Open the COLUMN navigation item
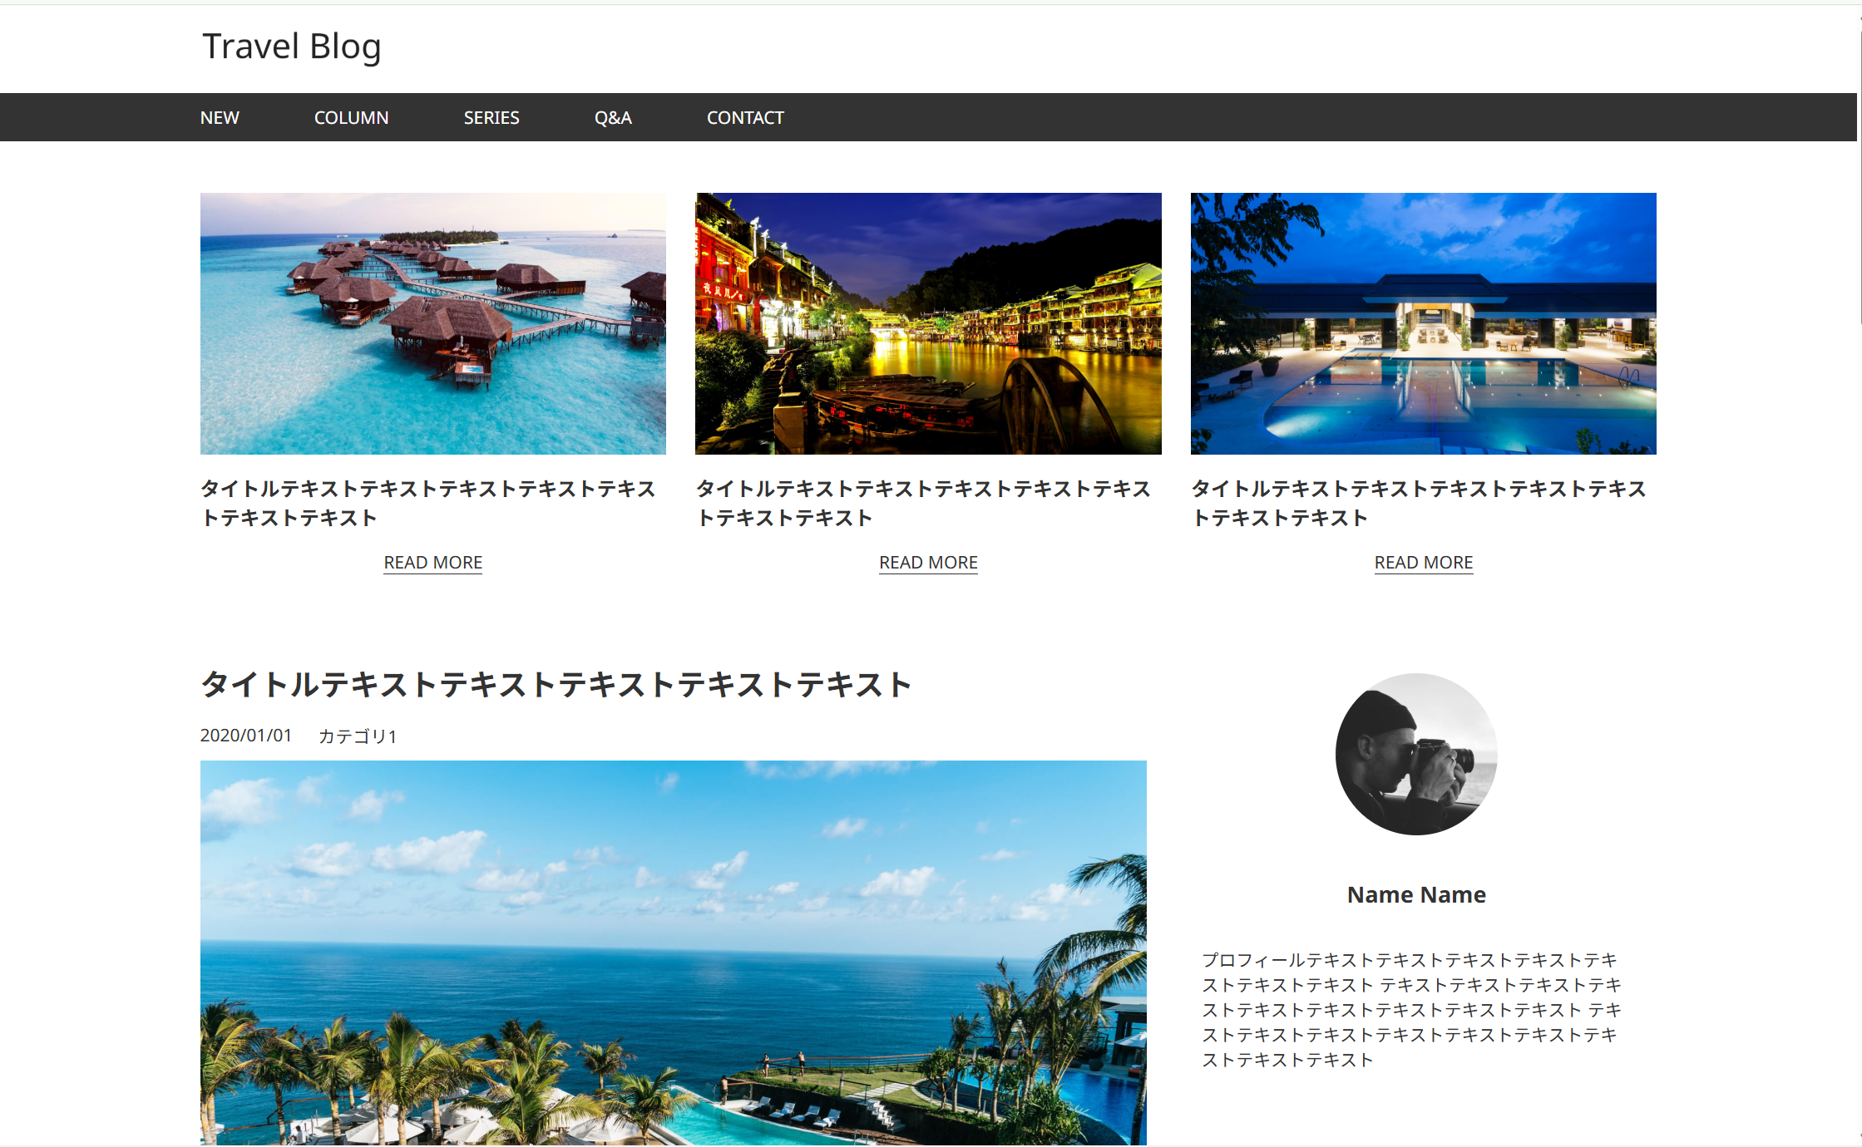This screenshot has width=1862, height=1147. pos(351,118)
